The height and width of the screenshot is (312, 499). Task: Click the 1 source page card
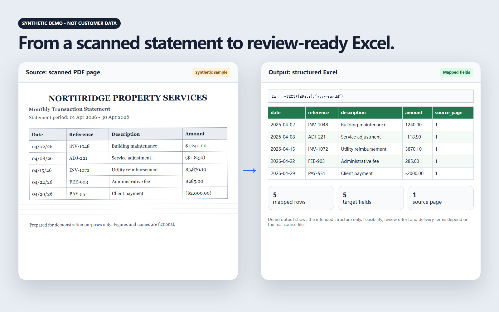(441, 198)
